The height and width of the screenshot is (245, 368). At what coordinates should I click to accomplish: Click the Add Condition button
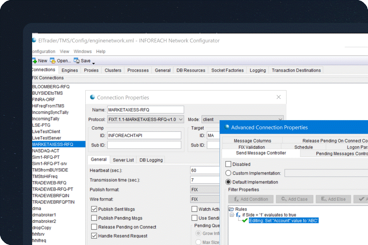[251, 199]
